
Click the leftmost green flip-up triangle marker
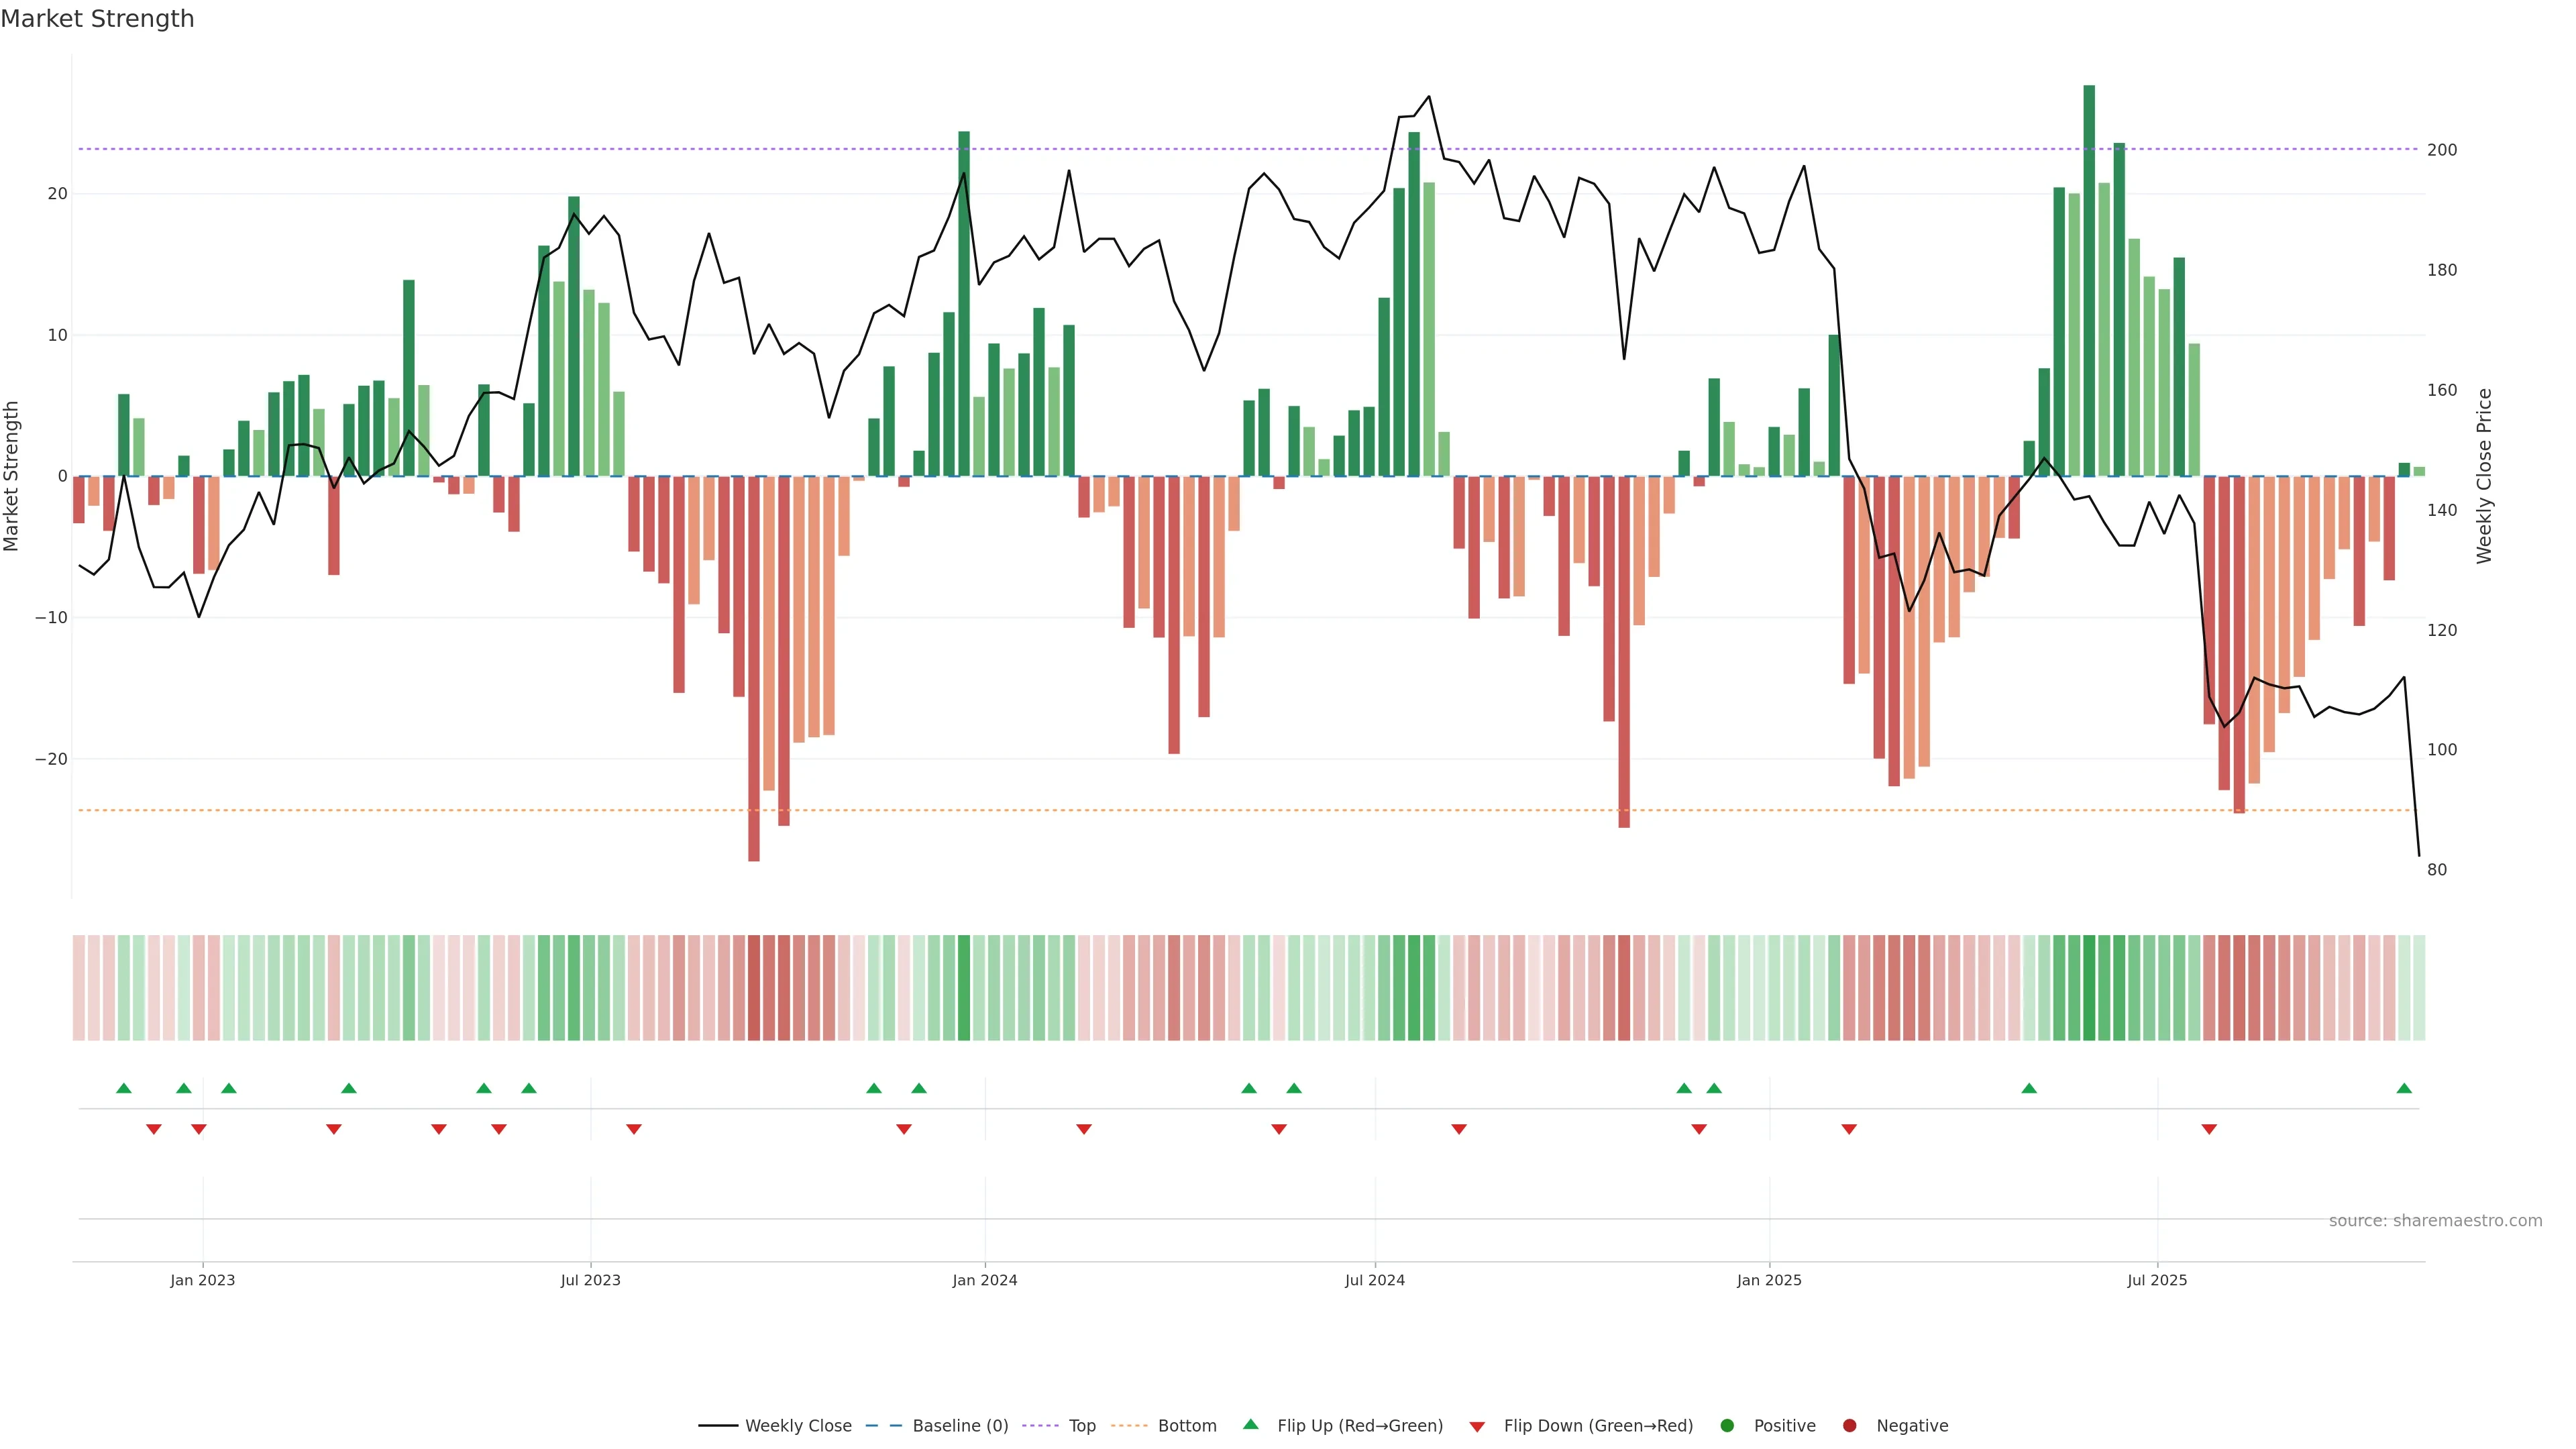point(124,1088)
